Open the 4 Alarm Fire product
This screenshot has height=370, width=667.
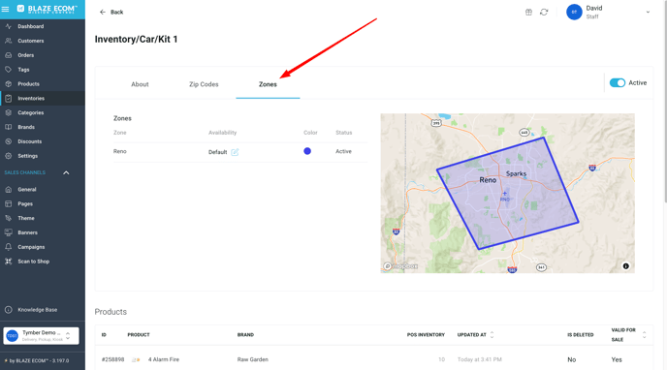tap(163, 359)
